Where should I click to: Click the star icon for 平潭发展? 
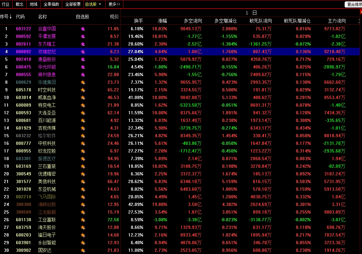pyautogui.click(x=83, y=37)
